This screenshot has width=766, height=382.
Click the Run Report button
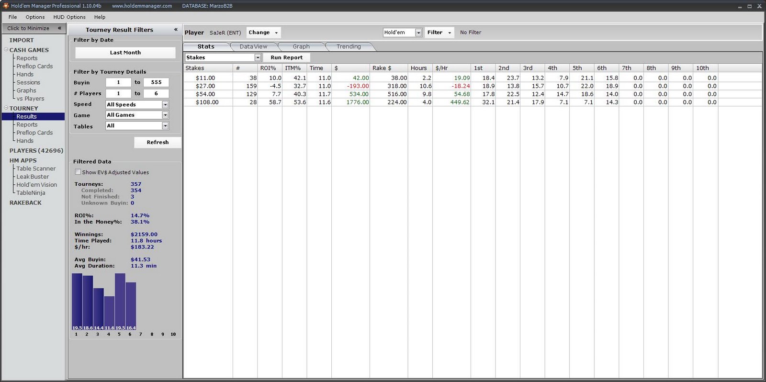(x=286, y=57)
